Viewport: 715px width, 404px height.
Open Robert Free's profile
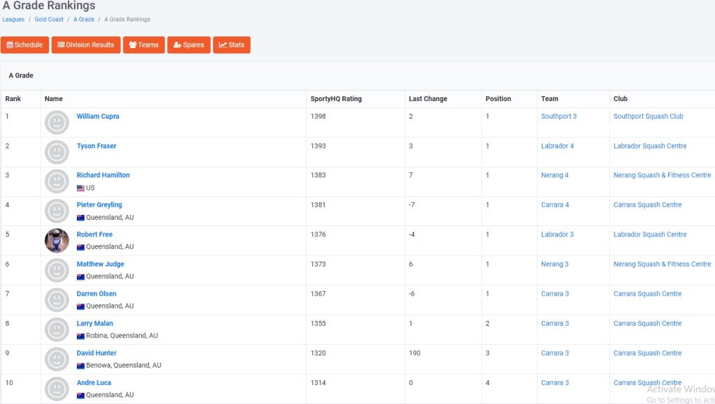(94, 234)
